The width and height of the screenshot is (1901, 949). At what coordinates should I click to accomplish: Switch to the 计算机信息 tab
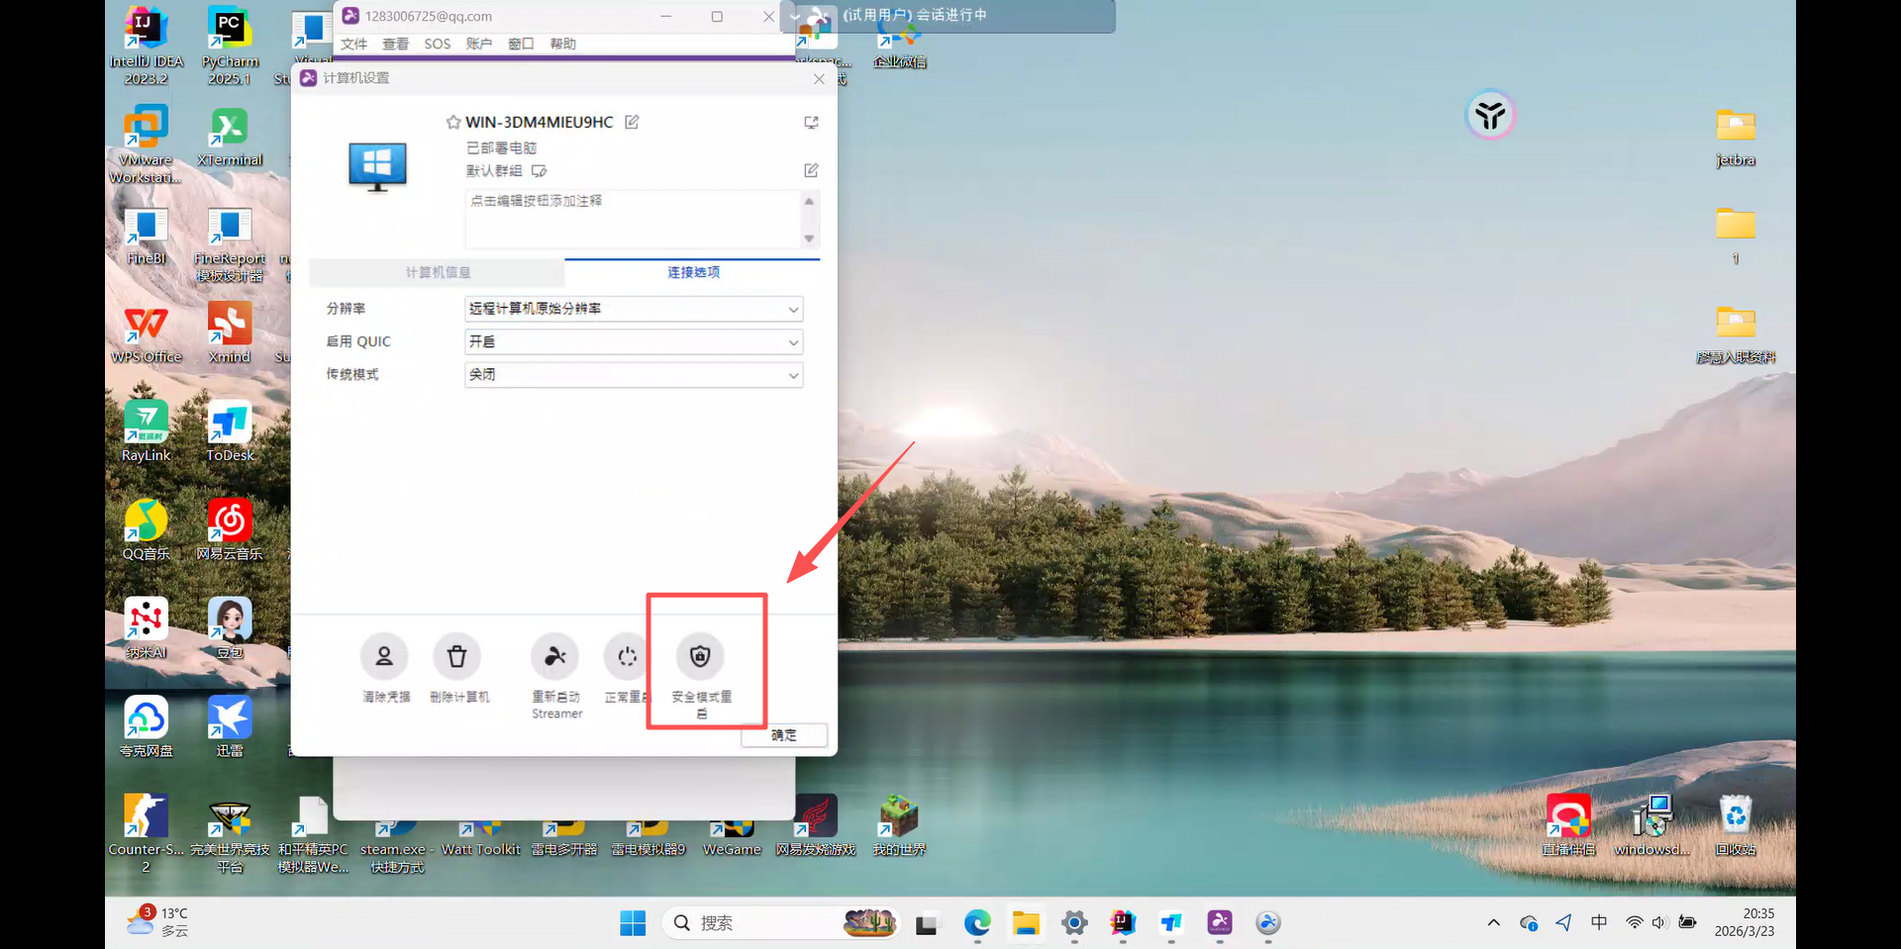438,272
